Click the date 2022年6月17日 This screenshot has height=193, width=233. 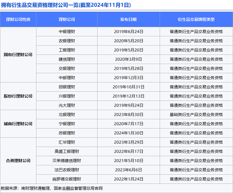pyautogui.click(x=128, y=152)
